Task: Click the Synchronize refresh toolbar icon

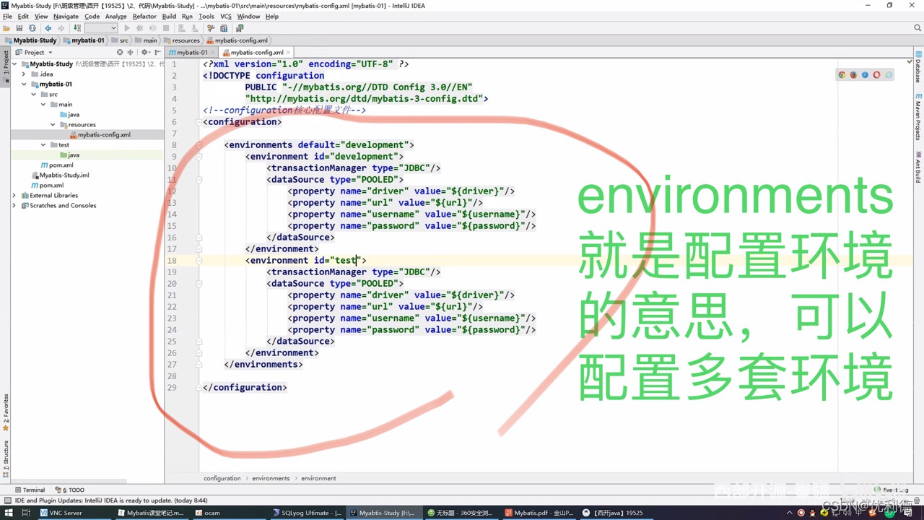Action: [x=32, y=28]
